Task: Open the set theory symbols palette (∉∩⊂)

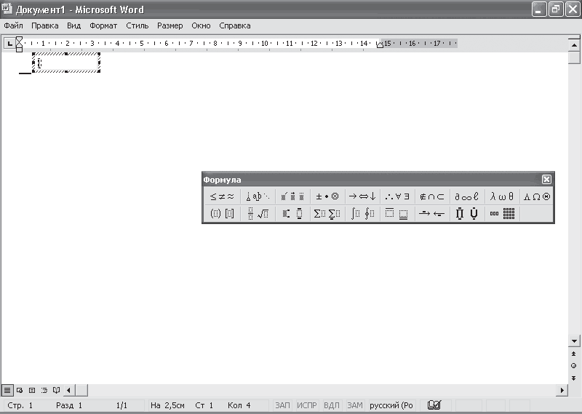Action: pyautogui.click(x=432, y=196)
